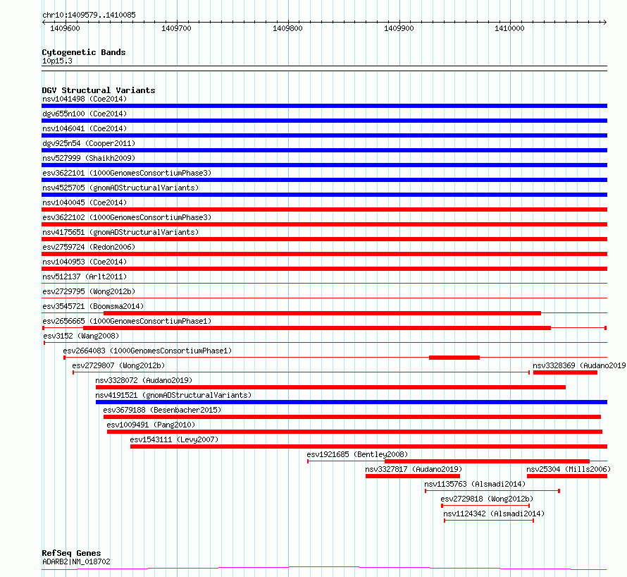Open variant nsv527999 (Shaikh2009)
The height and width of the screenshot is (577, 627).
pos(89,158)
